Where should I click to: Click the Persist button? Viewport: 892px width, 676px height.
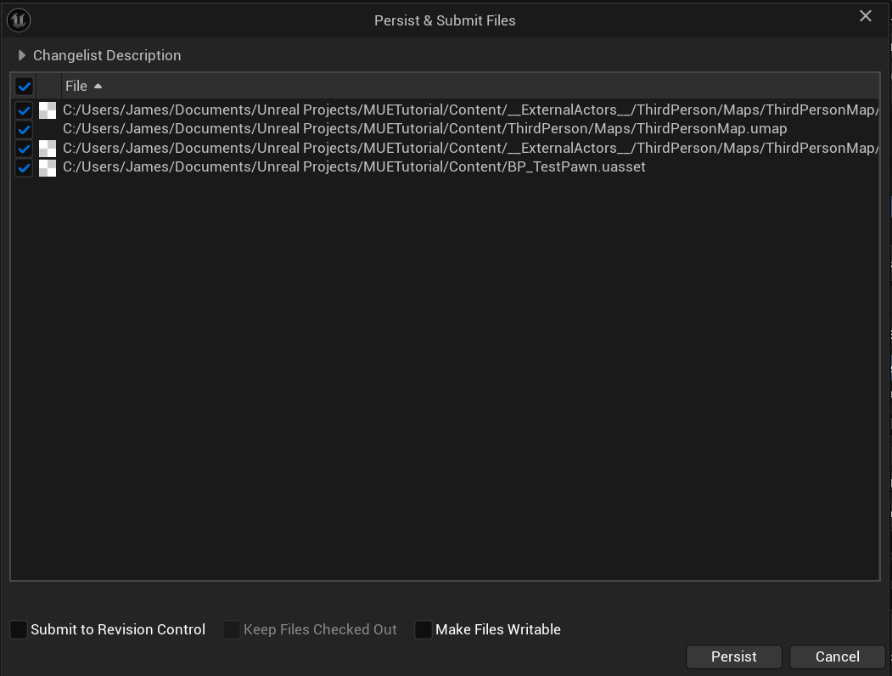coord(734,656)
